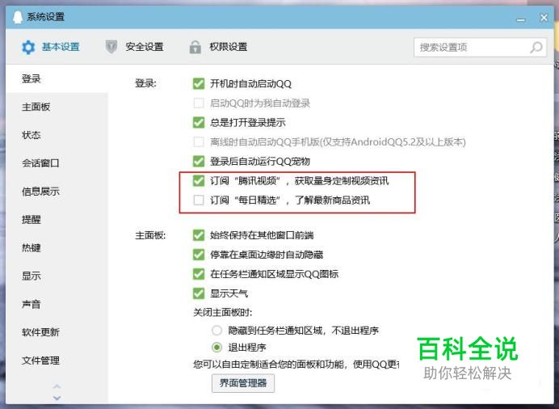Click the sidebar scroll-down chevron
This screenshot has width=559, height=409.
pyautogui.click(x=57, y=398)
